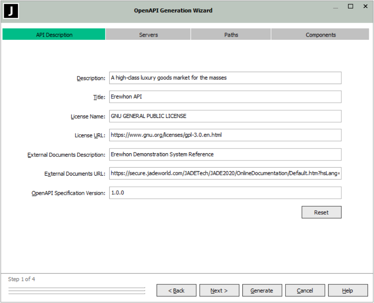The image size is (374, 303).
Task: Click the OpenAPI Specification Version field
Action: tap(225, 193)
